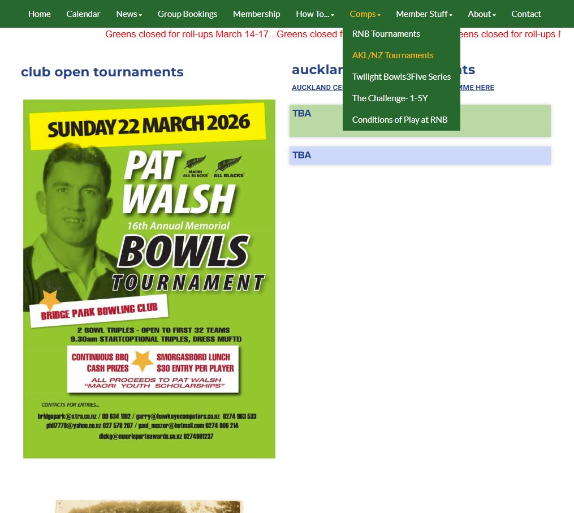This screenshot has width=574, height=513.
Task: Visit the Membership page
Action: pos(256,14)
